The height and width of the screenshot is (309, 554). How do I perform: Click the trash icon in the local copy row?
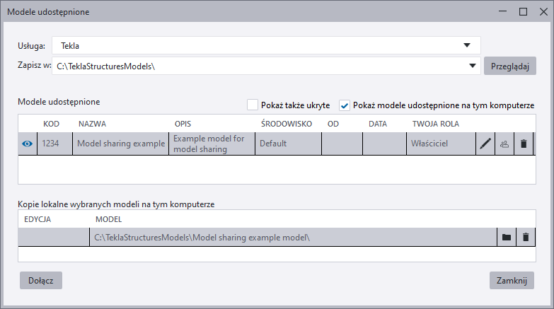526,237
